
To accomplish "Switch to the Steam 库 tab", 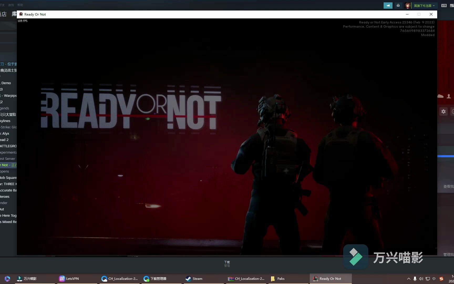I will [14, 14].
